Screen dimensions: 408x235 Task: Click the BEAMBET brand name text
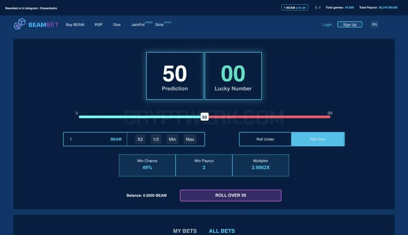[44, 25]
